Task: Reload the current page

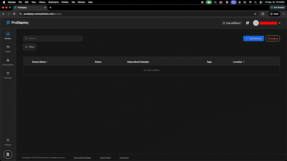Action: (14, 14)
